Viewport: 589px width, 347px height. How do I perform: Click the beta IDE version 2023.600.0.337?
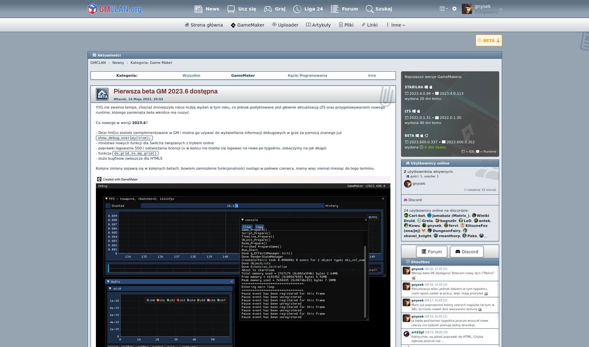point(424,142)
